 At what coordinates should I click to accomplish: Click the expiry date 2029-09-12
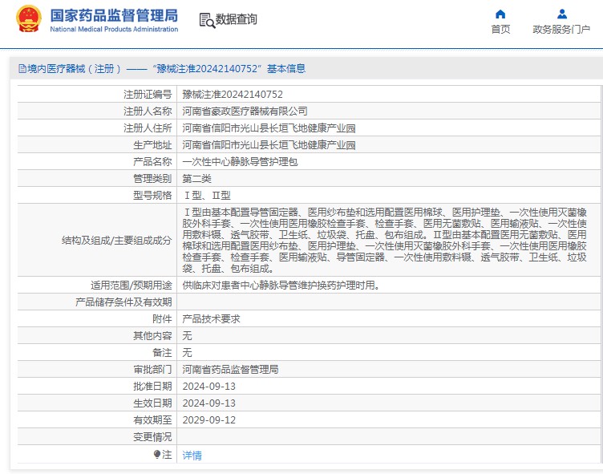coord(208,419)
